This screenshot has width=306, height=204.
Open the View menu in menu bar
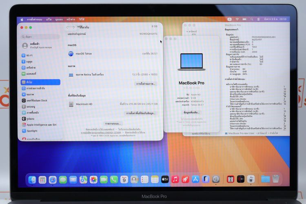[x=59, y=19]
